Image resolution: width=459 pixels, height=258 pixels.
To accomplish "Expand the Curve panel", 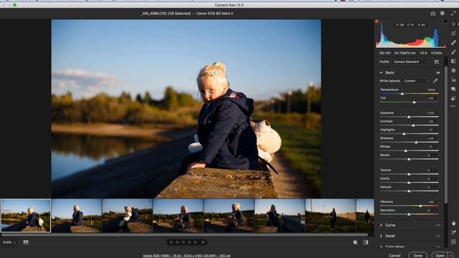I will pos(381,225).
